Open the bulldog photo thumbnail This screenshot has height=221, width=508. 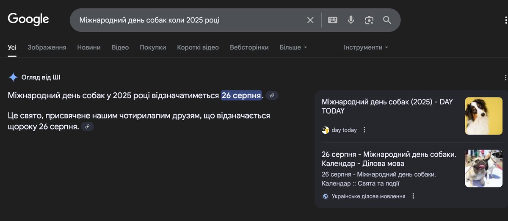[x=483, y=169]
